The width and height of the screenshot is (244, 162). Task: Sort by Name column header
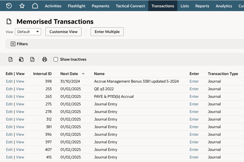(99, 74)
